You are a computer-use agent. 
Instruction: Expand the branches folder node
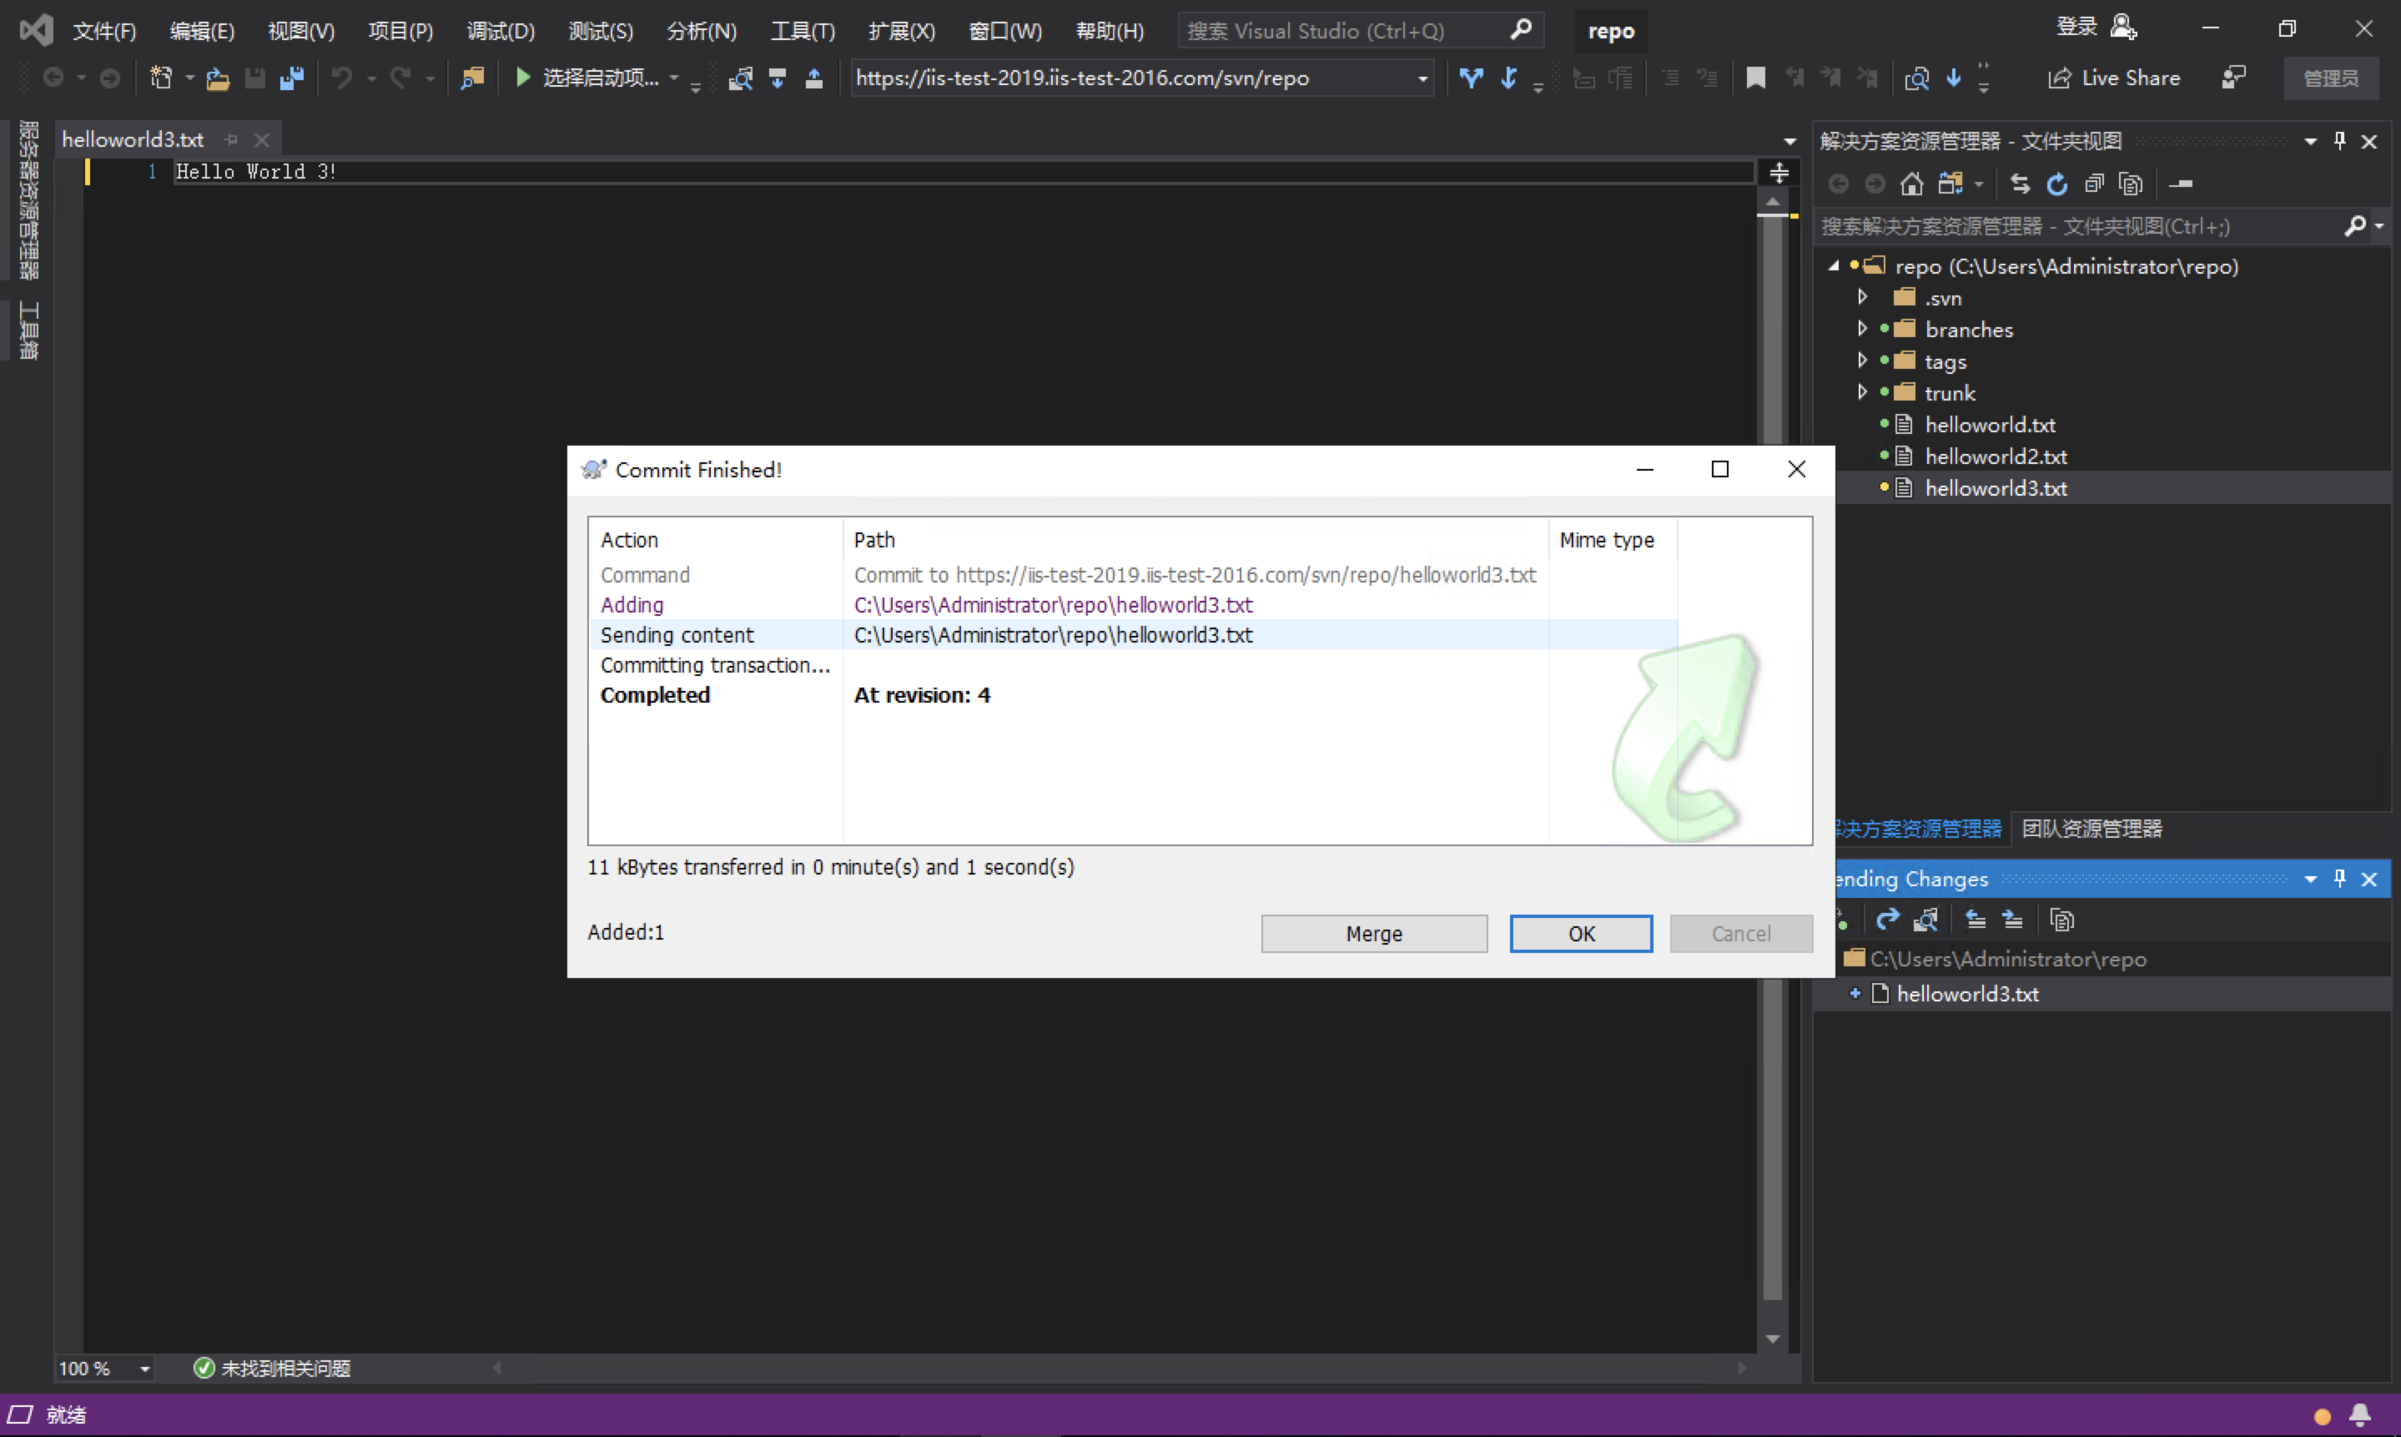[1862, 330]
